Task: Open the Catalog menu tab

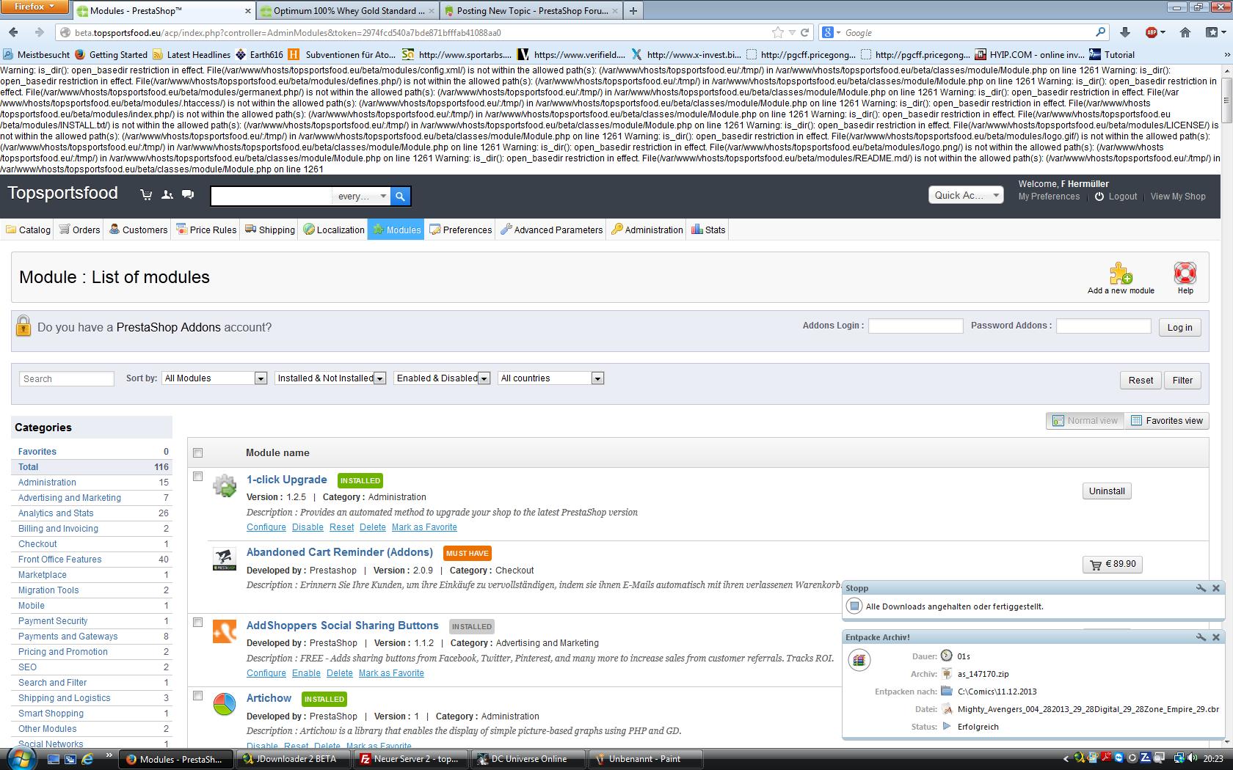Action: click(x=28, y=230)
